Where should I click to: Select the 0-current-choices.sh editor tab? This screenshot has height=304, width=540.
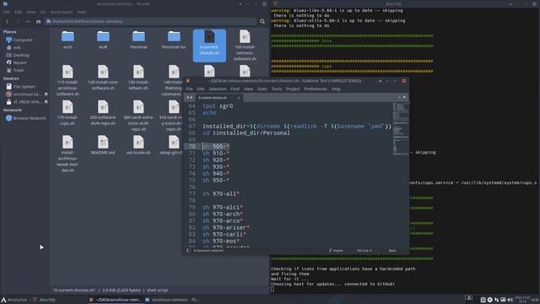[219, 98]
